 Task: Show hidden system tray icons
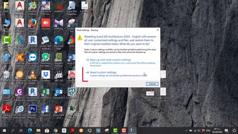(x=186, y=131)
